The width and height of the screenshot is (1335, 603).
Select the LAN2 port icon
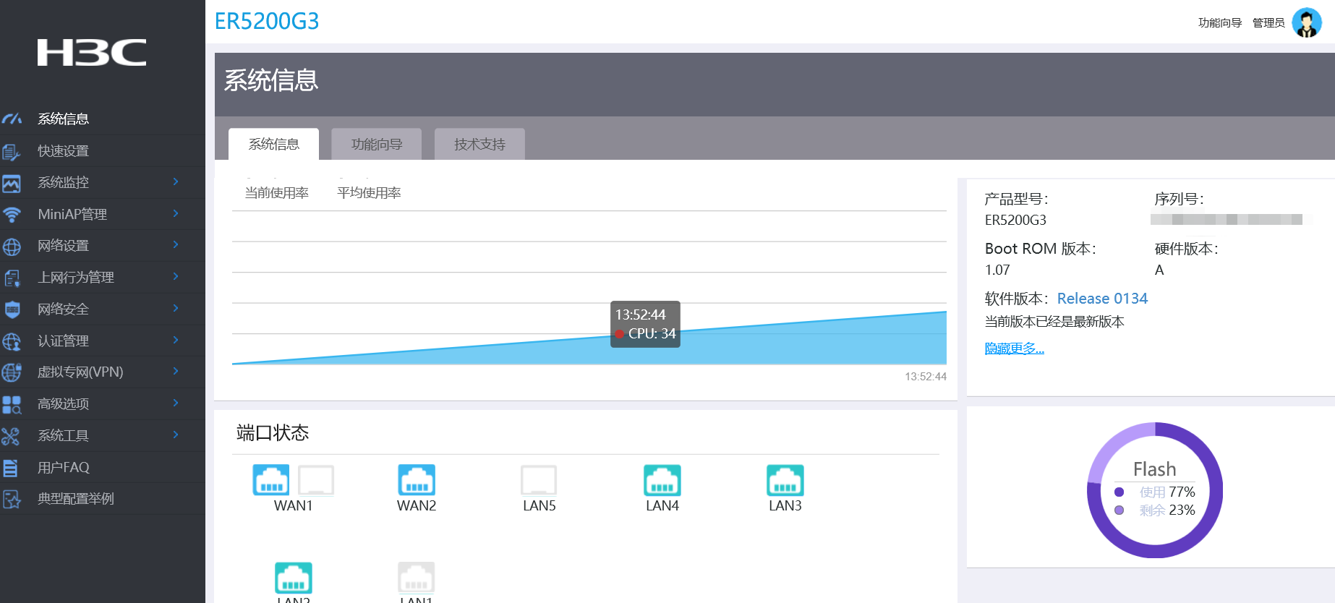coord(294,578)
